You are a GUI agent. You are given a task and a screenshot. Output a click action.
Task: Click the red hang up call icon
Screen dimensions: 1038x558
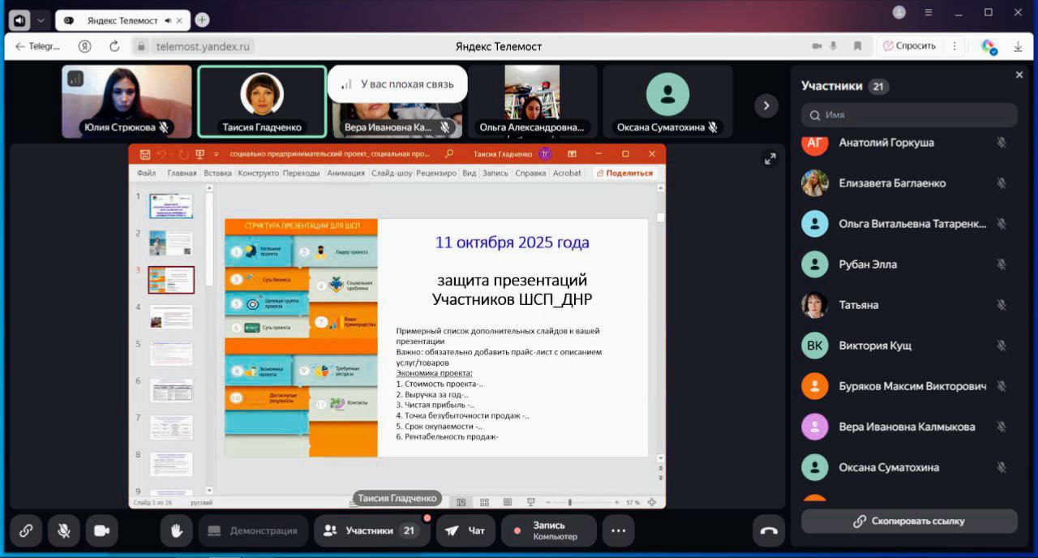click(x=769, y=531)
